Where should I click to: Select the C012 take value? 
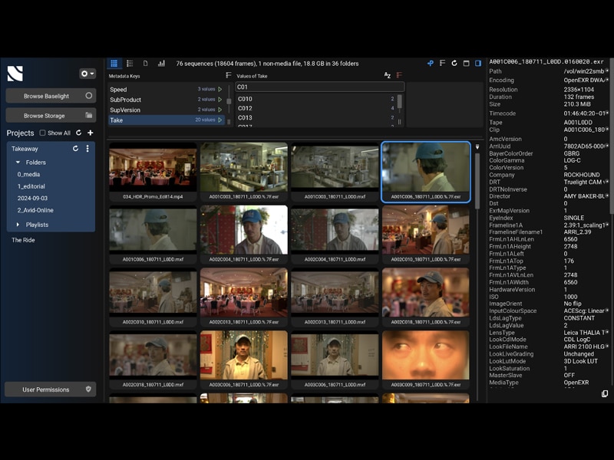tap(316, 108)
